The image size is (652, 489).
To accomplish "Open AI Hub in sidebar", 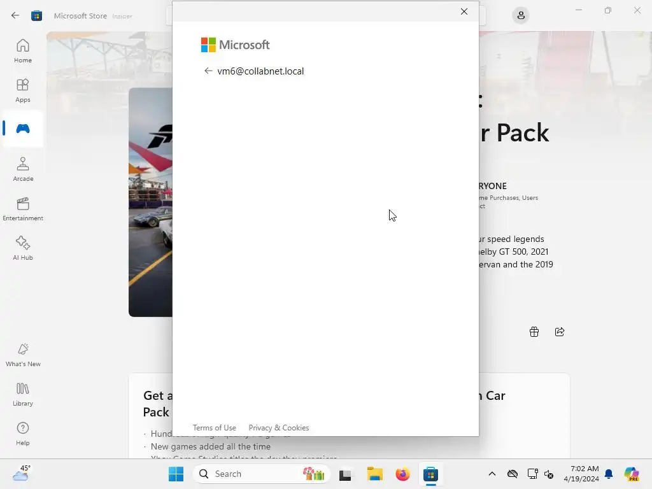I will click(23, 248).
